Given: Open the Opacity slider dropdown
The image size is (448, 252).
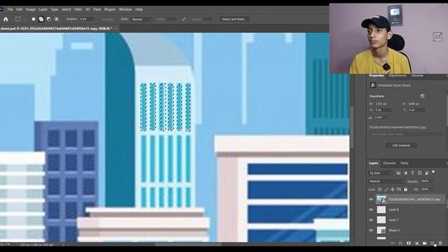Looking at the screenshot, I should pyautogui.click(x=433, y=181).
